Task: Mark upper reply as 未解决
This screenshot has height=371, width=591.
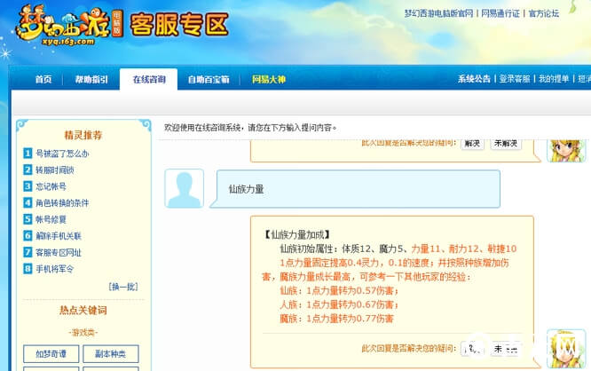Action: click(506, 144)
